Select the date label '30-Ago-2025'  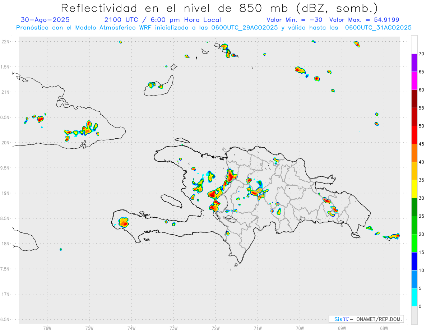pos(45,20)
